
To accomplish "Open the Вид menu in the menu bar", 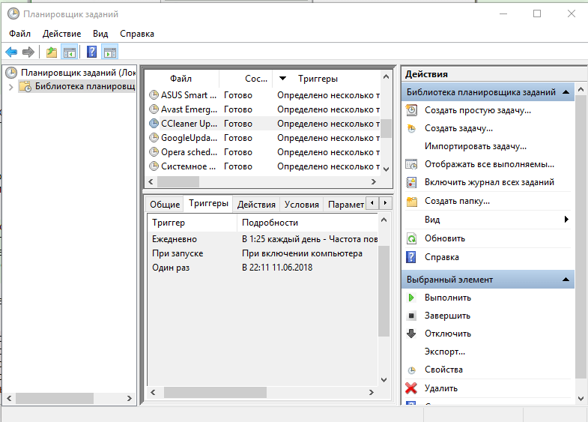I will point(100,34).
